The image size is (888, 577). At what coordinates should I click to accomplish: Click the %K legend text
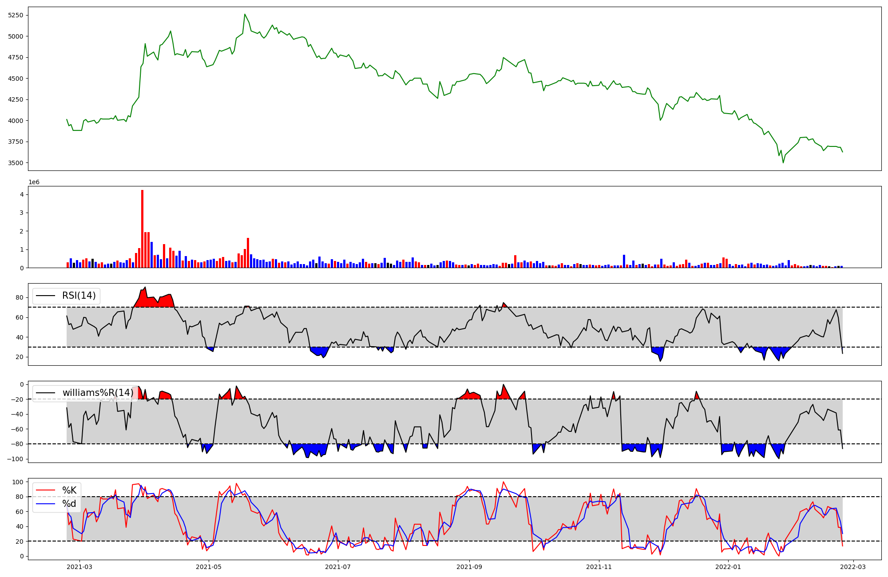69,490
